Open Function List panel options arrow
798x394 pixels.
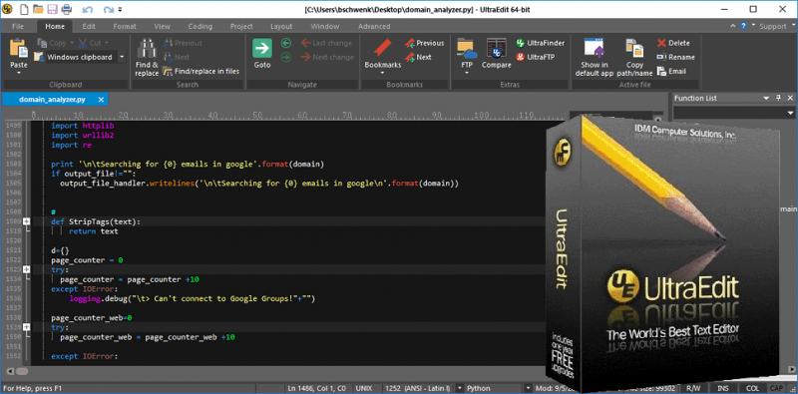[x=766, y=98]
